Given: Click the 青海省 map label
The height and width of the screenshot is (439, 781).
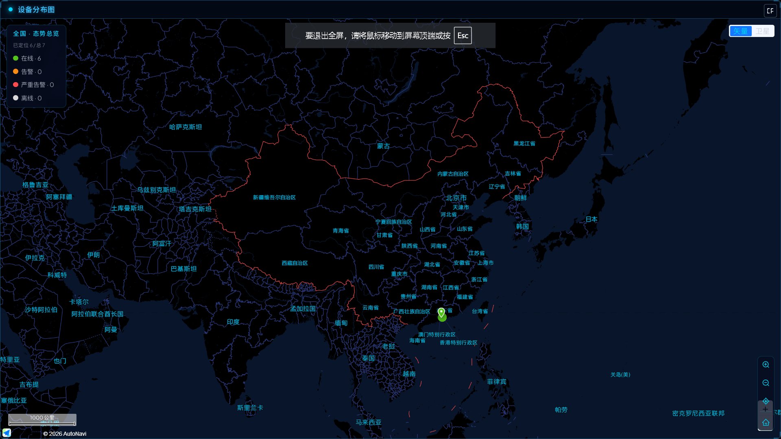Looking at the screenshot, I should (341, 230).
